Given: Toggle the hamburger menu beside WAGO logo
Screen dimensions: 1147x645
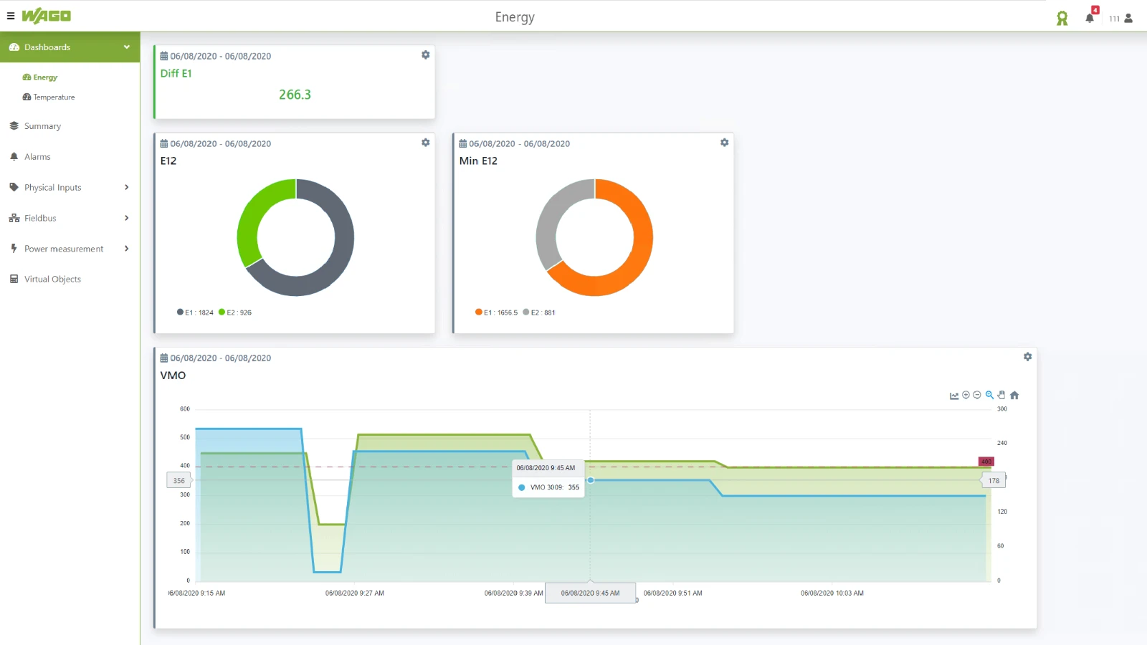Looking at the screenshot, I should (10, 16).
